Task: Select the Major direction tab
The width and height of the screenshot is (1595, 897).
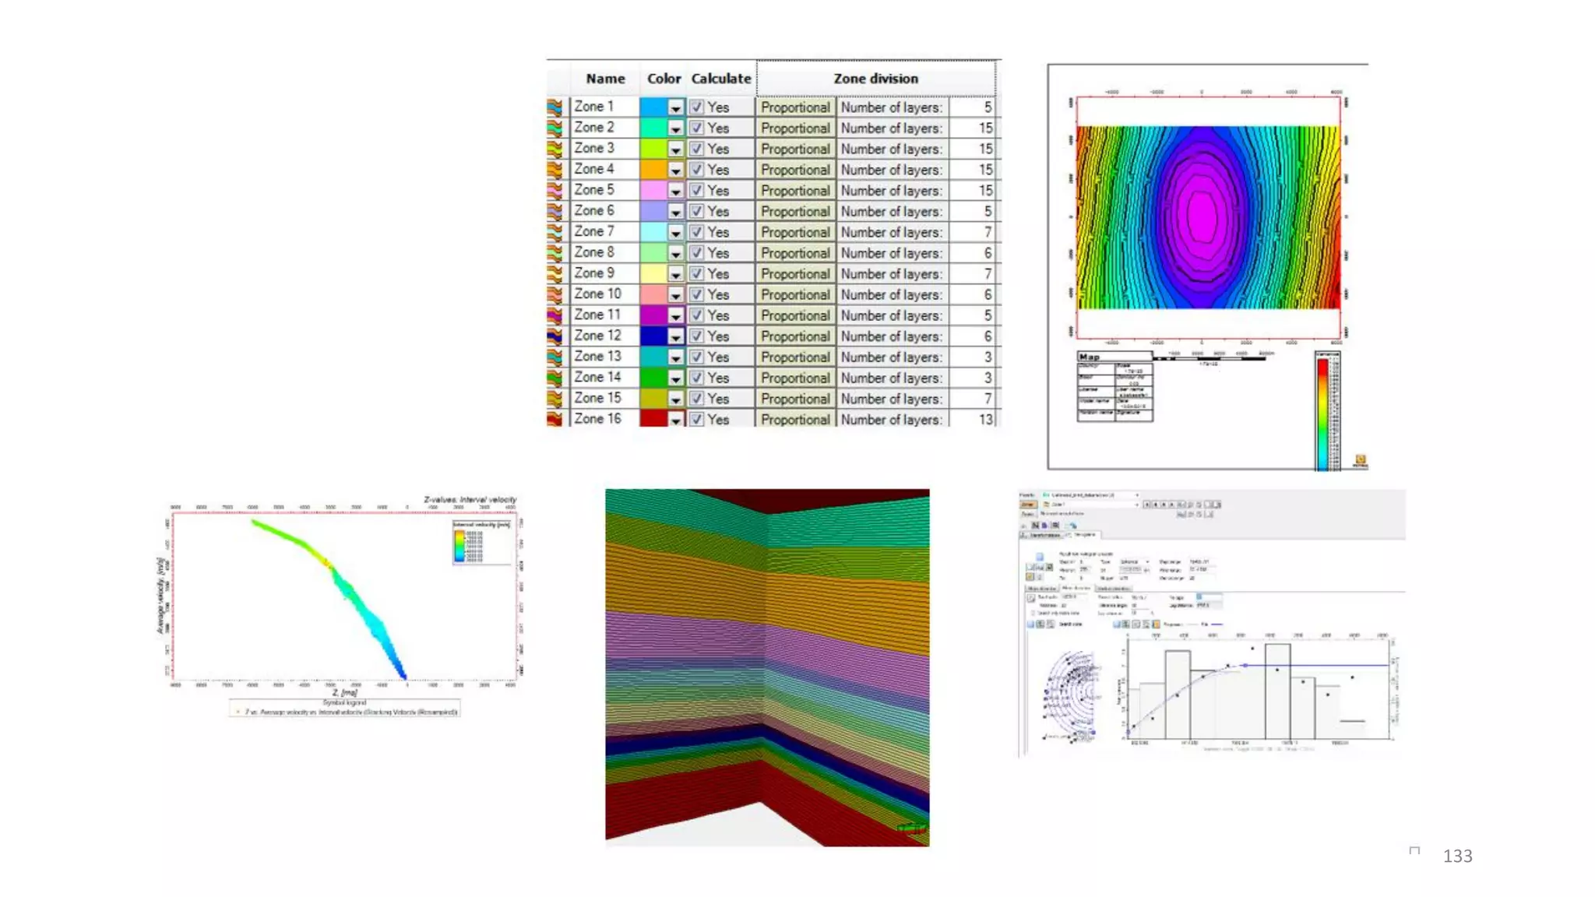Action: [1042, 589]
